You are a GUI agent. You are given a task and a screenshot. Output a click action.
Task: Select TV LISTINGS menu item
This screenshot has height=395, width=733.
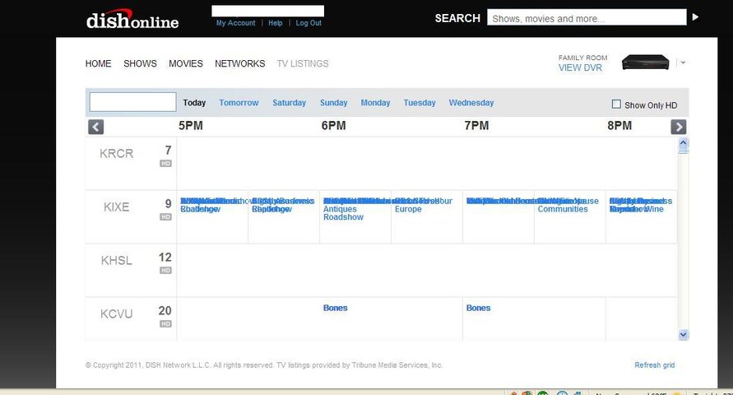303,63
